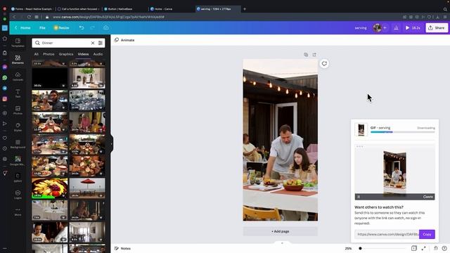Open a new browser tab with plus

pos(245,9)
